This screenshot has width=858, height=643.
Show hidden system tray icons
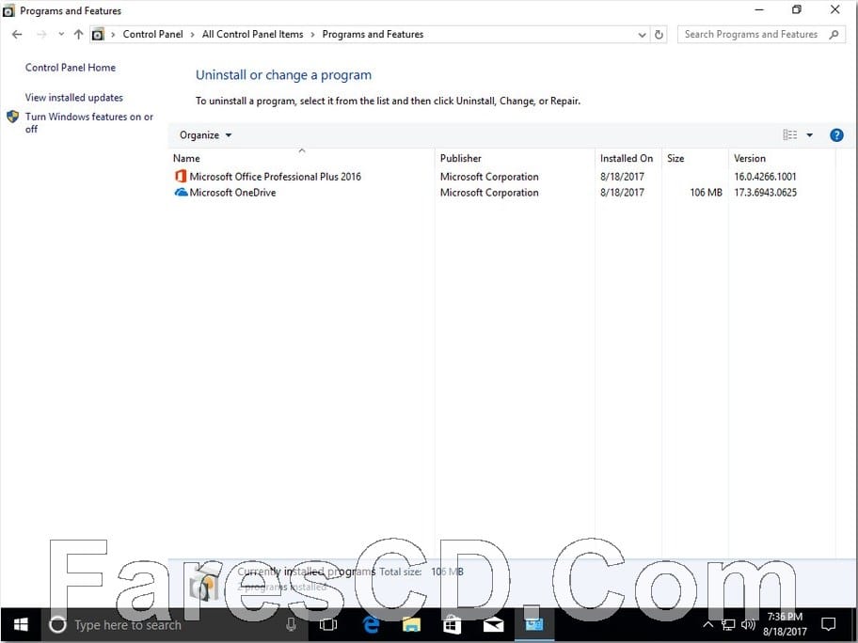(x=707, y=624)
